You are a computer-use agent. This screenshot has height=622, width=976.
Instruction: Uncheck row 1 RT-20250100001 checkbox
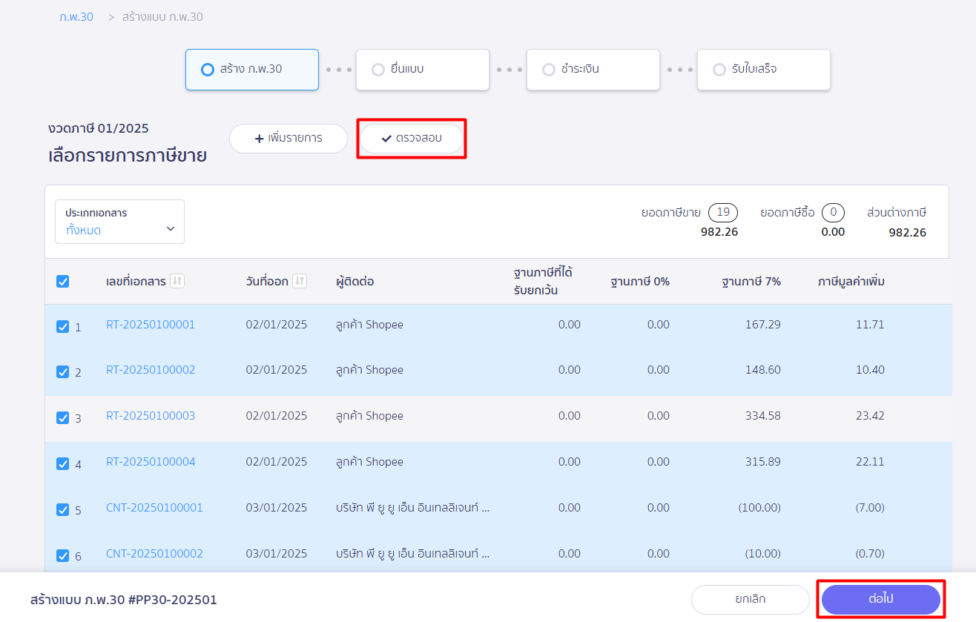click(63, 326)
